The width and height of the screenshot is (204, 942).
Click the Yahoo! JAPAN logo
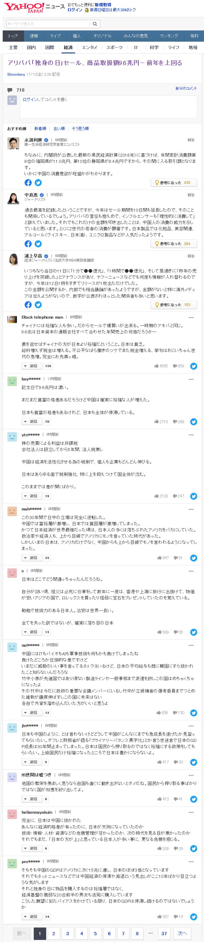click(x=22, y=7)
